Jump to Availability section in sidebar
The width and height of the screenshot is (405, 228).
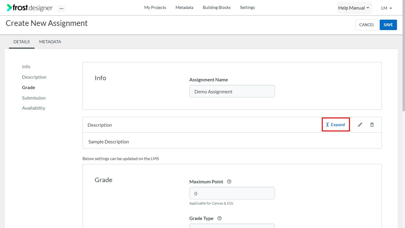tap(34, 108)
